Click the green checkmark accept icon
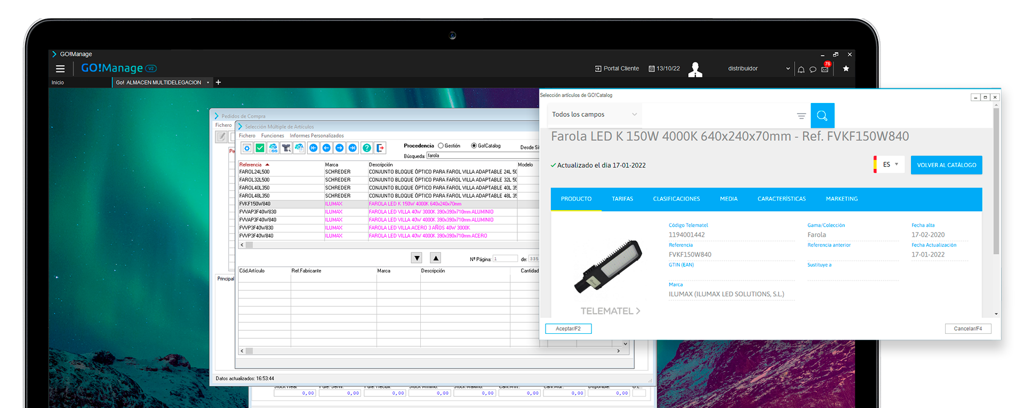This screenshot has height=408, width=1024. pos(260,148)
